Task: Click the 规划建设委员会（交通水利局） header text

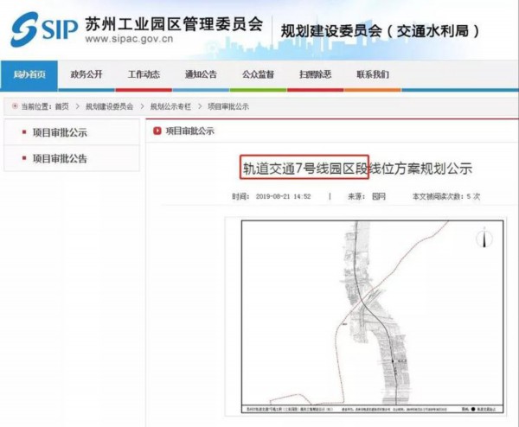Action: pos(381,31)
